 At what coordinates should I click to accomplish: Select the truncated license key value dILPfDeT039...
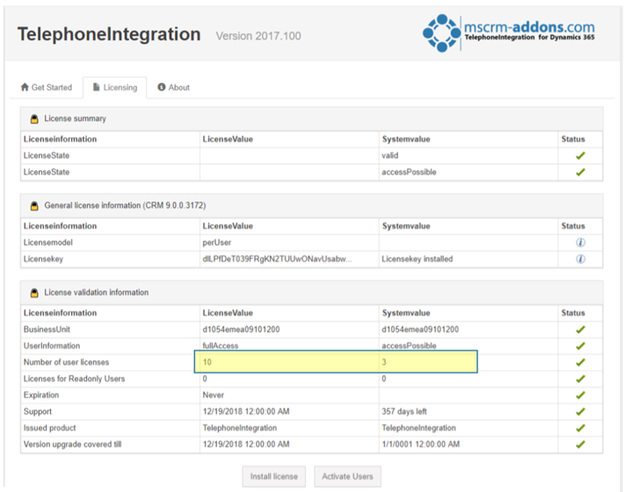pyautogui.click(x=277, y=259)
